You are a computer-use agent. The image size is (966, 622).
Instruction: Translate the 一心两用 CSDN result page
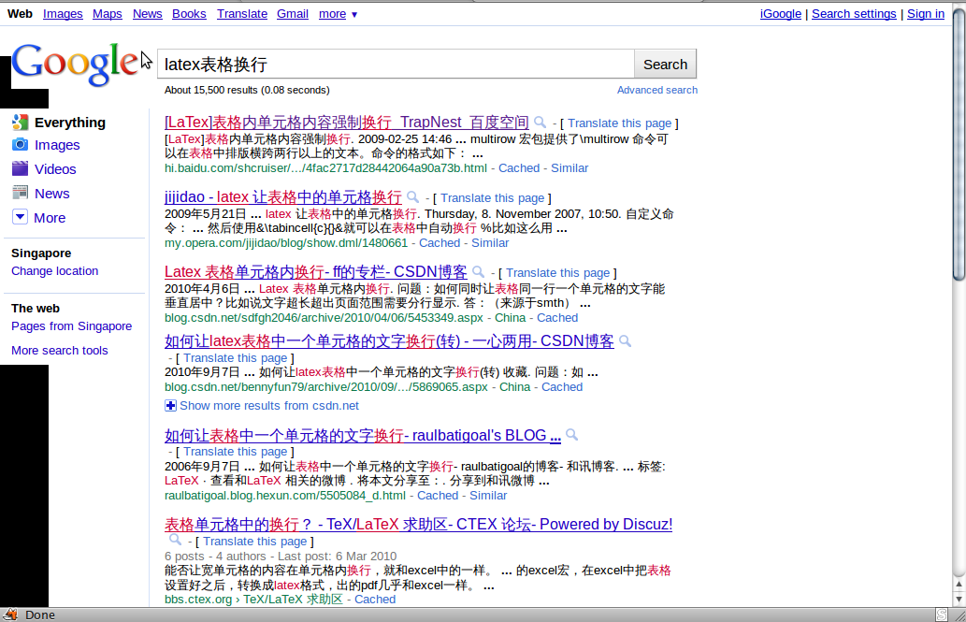point(236,358)
